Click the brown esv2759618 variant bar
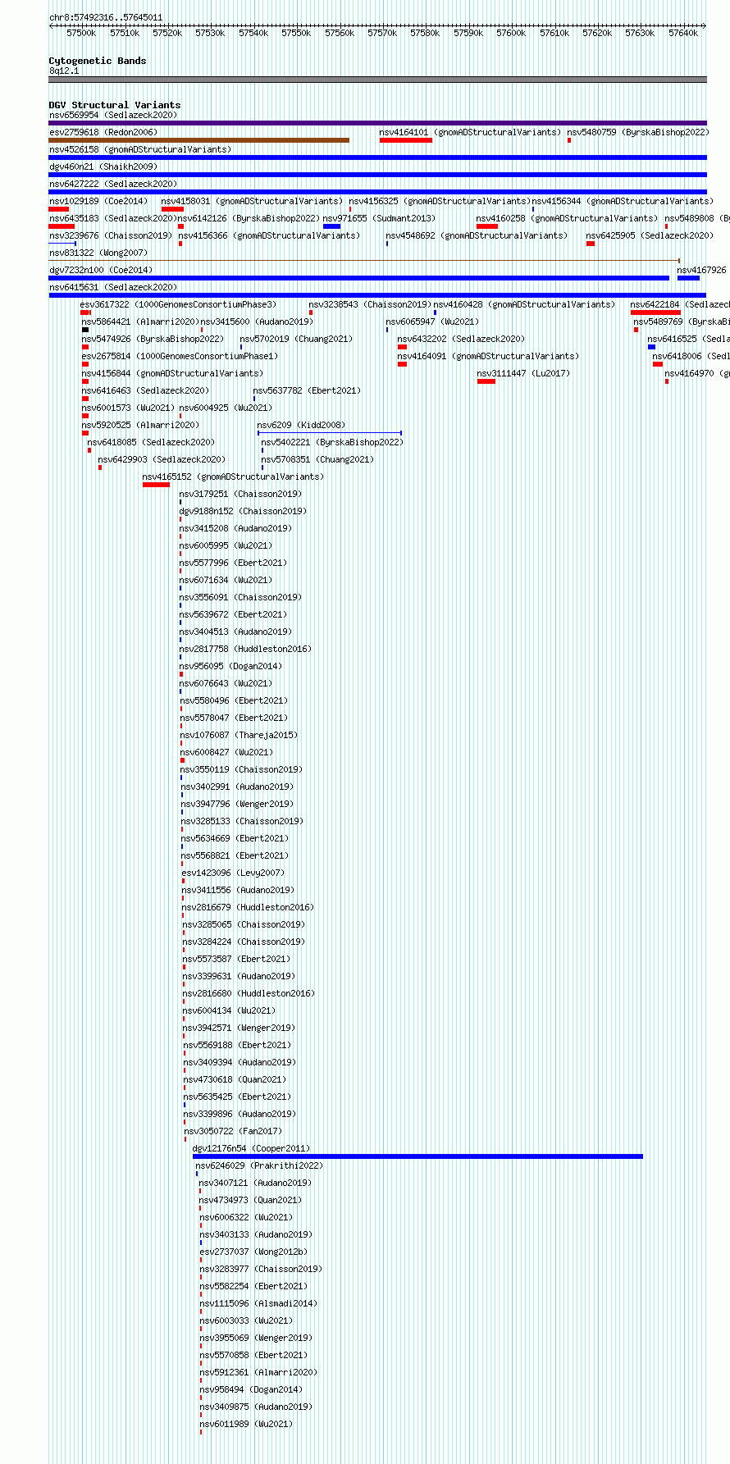Viewport: 730px width, 1464px height. (199, 140)
